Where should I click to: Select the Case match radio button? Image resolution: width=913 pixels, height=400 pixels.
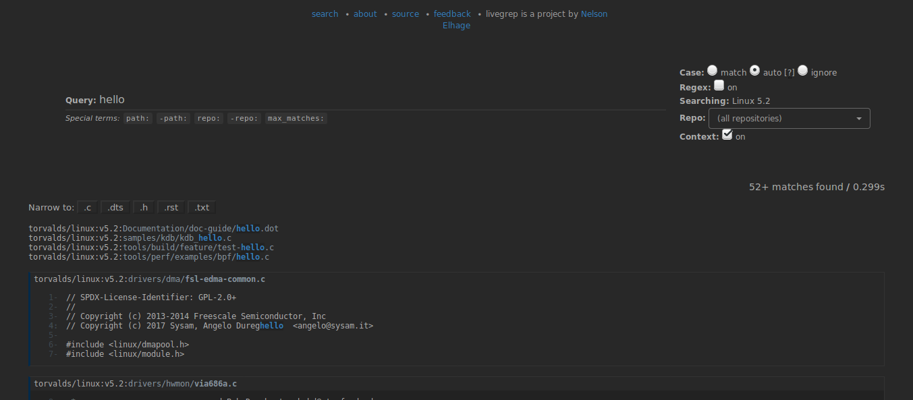point(712,71)
